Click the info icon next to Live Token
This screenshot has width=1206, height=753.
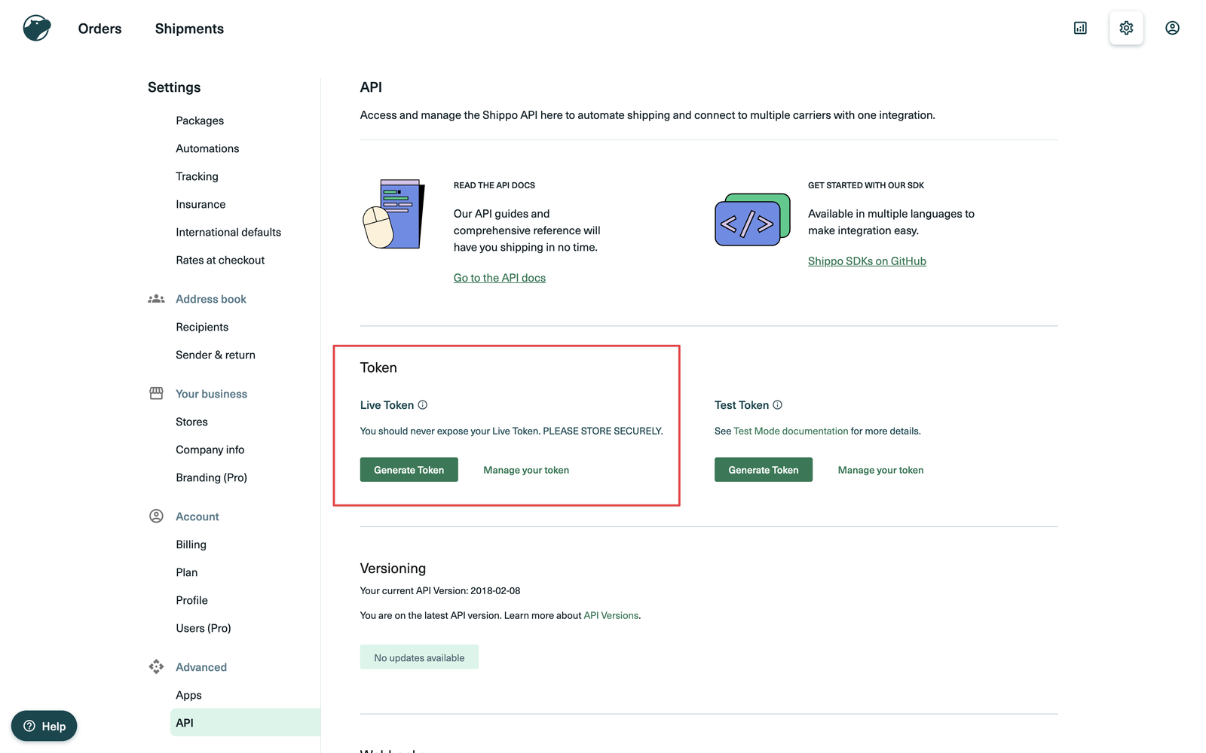423,404
